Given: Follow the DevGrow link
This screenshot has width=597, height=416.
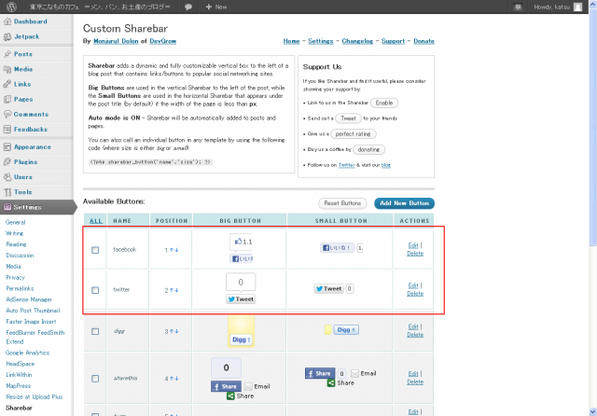Looking at the screenshot, I should click(163, 41).
